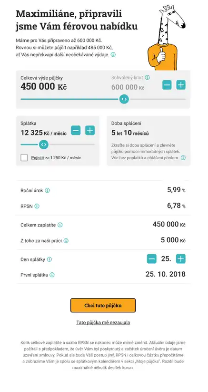
Task: Show info for Celkem zaplatíte
Action: (x=60, y=225)
